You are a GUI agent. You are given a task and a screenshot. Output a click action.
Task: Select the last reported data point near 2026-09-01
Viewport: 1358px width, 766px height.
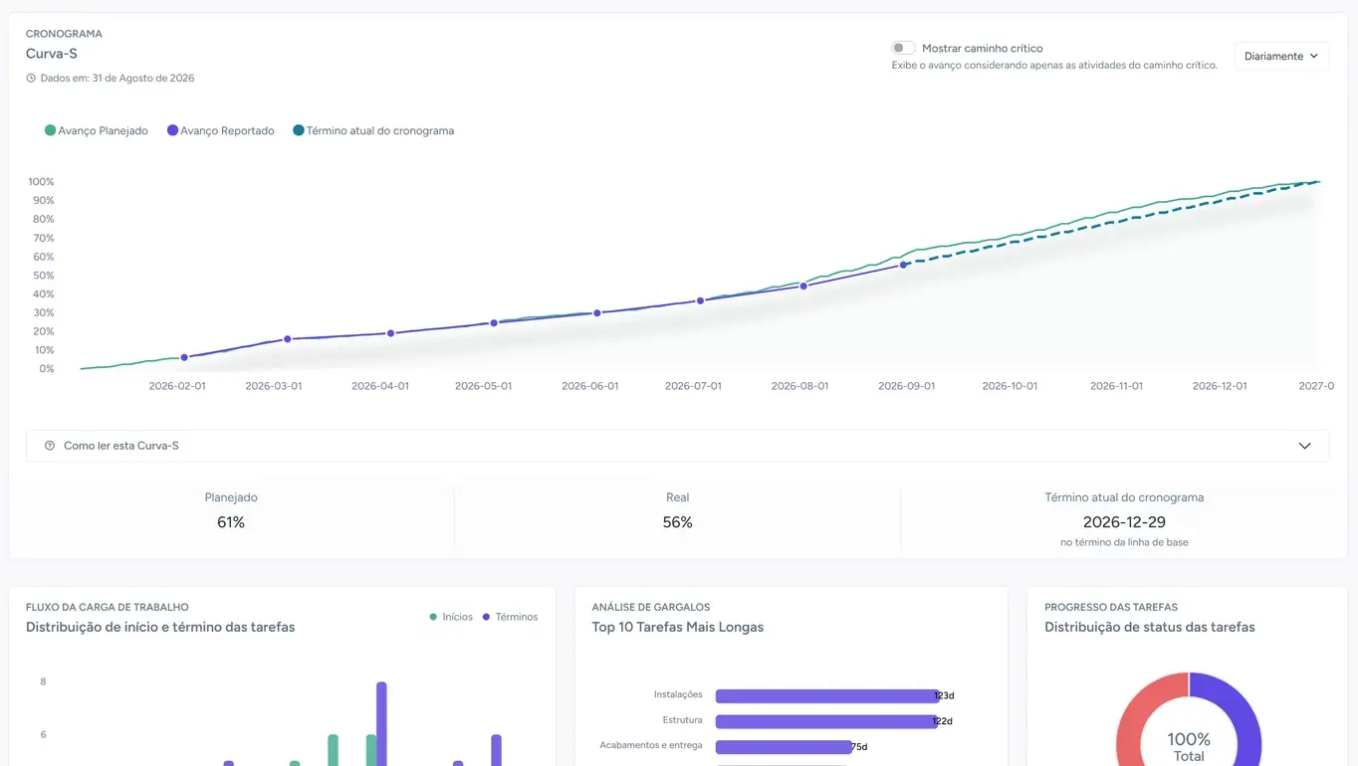[x=904, y=265]
